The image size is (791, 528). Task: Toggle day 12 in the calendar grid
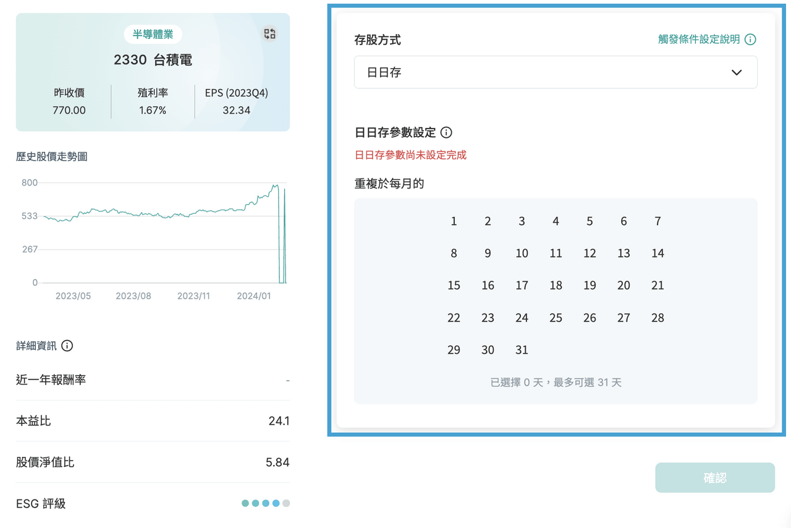click(590, 253)
